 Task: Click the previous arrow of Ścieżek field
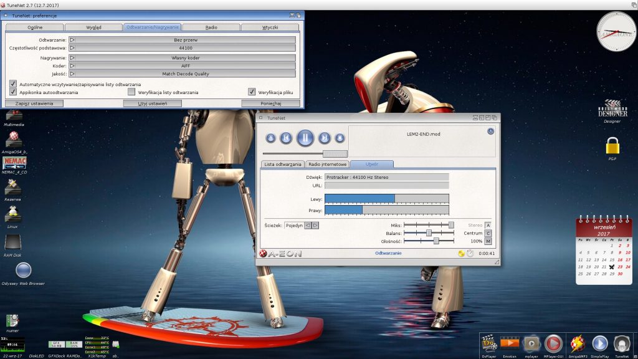[x=308, y=225]
